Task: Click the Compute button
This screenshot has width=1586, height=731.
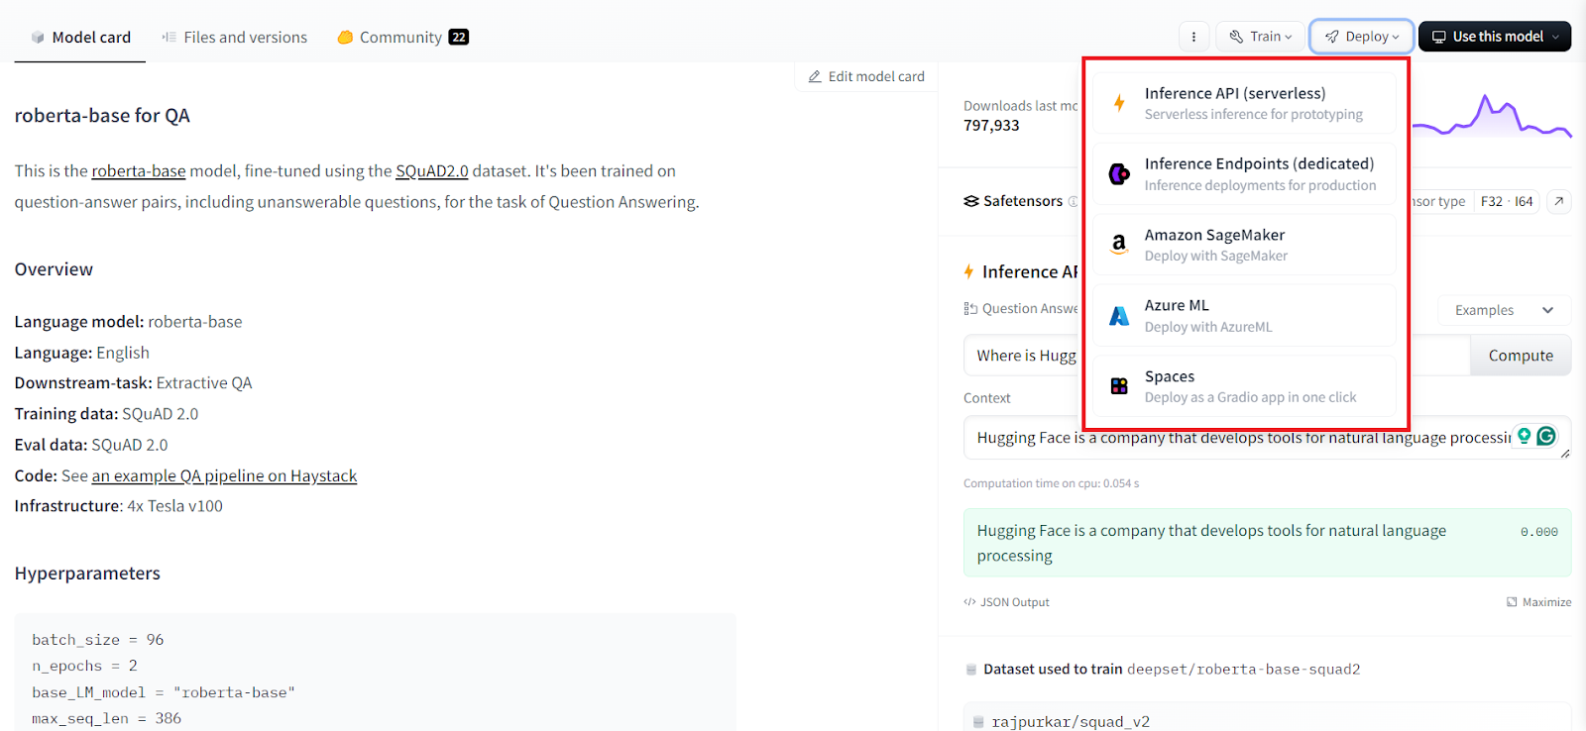Action: 1521,356
